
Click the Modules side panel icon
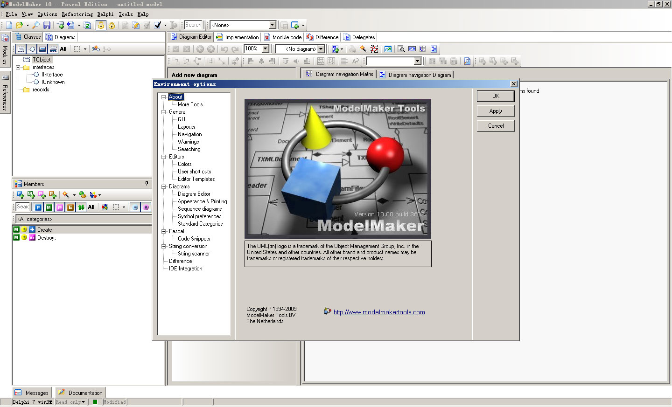click(5, 49)
